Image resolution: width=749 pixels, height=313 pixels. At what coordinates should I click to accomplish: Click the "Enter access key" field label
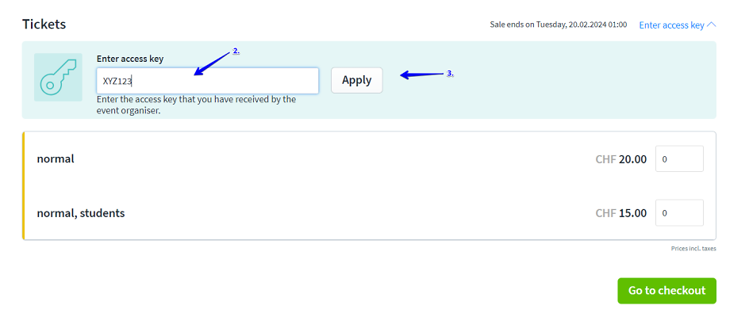130,59
